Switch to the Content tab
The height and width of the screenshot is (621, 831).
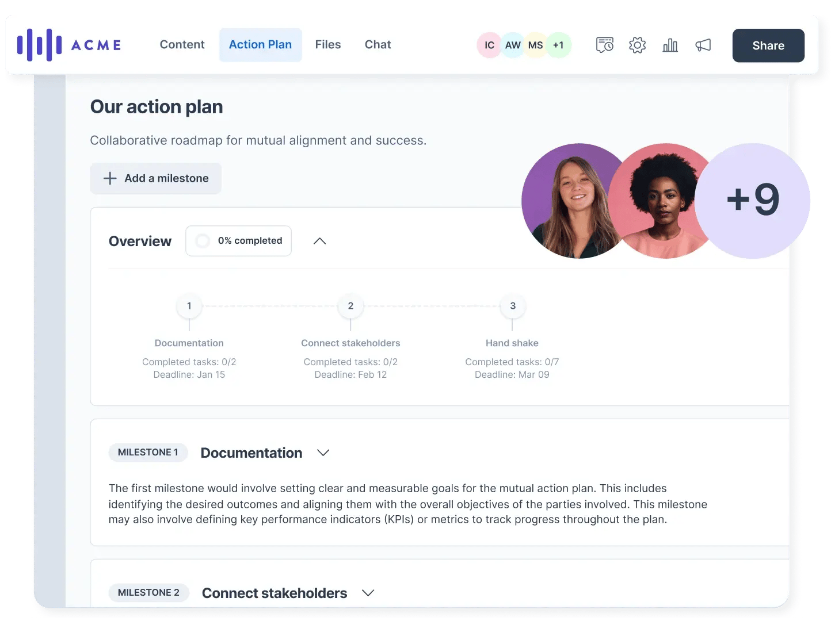point(182,45)
